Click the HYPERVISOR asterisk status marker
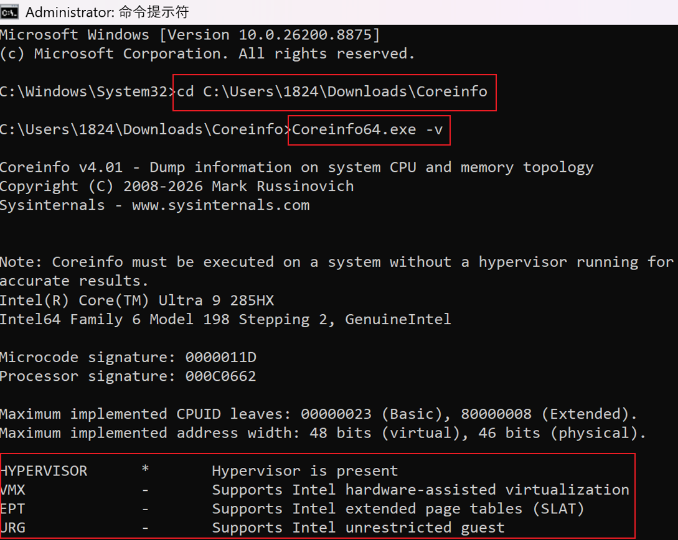The width and height of the screenshot is (678, 540). [145, 469]
